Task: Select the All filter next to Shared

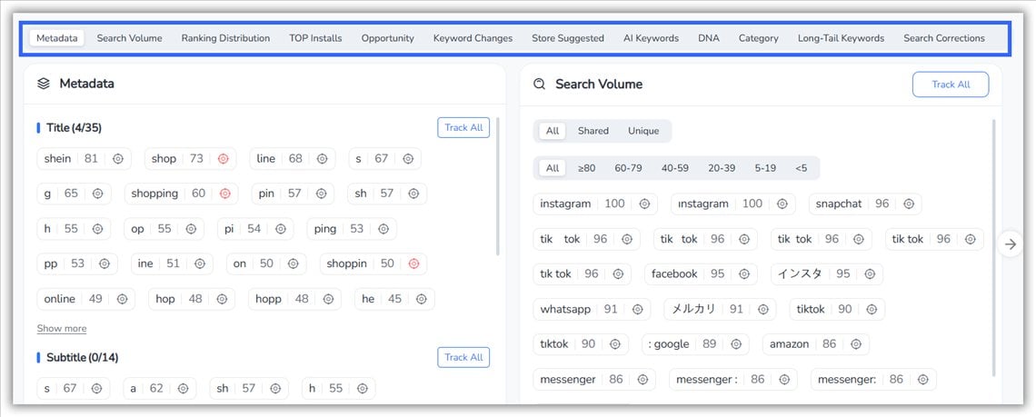Action: tap(553, 131)
